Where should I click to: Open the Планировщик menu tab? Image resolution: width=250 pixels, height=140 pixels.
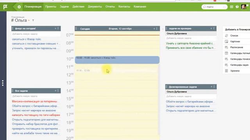33,7
